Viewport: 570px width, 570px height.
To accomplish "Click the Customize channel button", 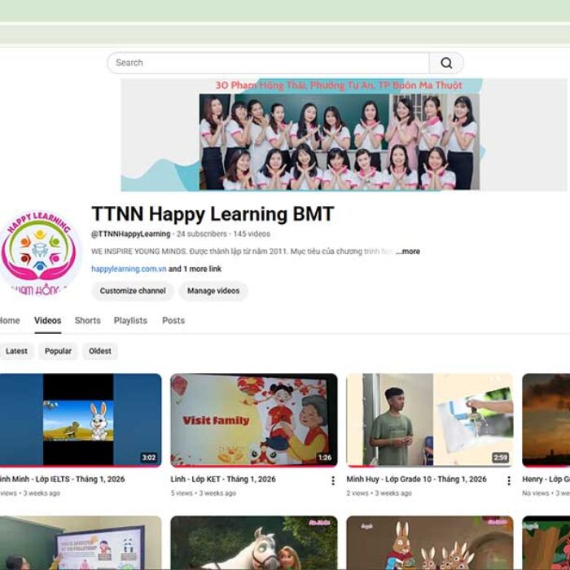I will click(131, 291).
